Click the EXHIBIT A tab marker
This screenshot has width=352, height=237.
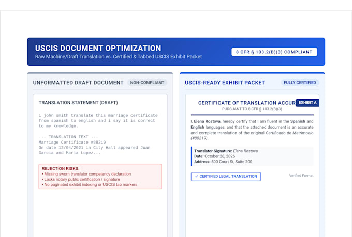[307, 103]
